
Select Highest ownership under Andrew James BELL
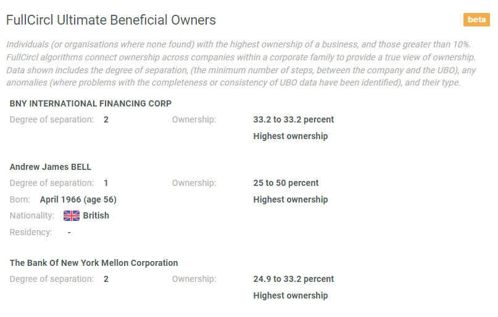coord(291,199)
